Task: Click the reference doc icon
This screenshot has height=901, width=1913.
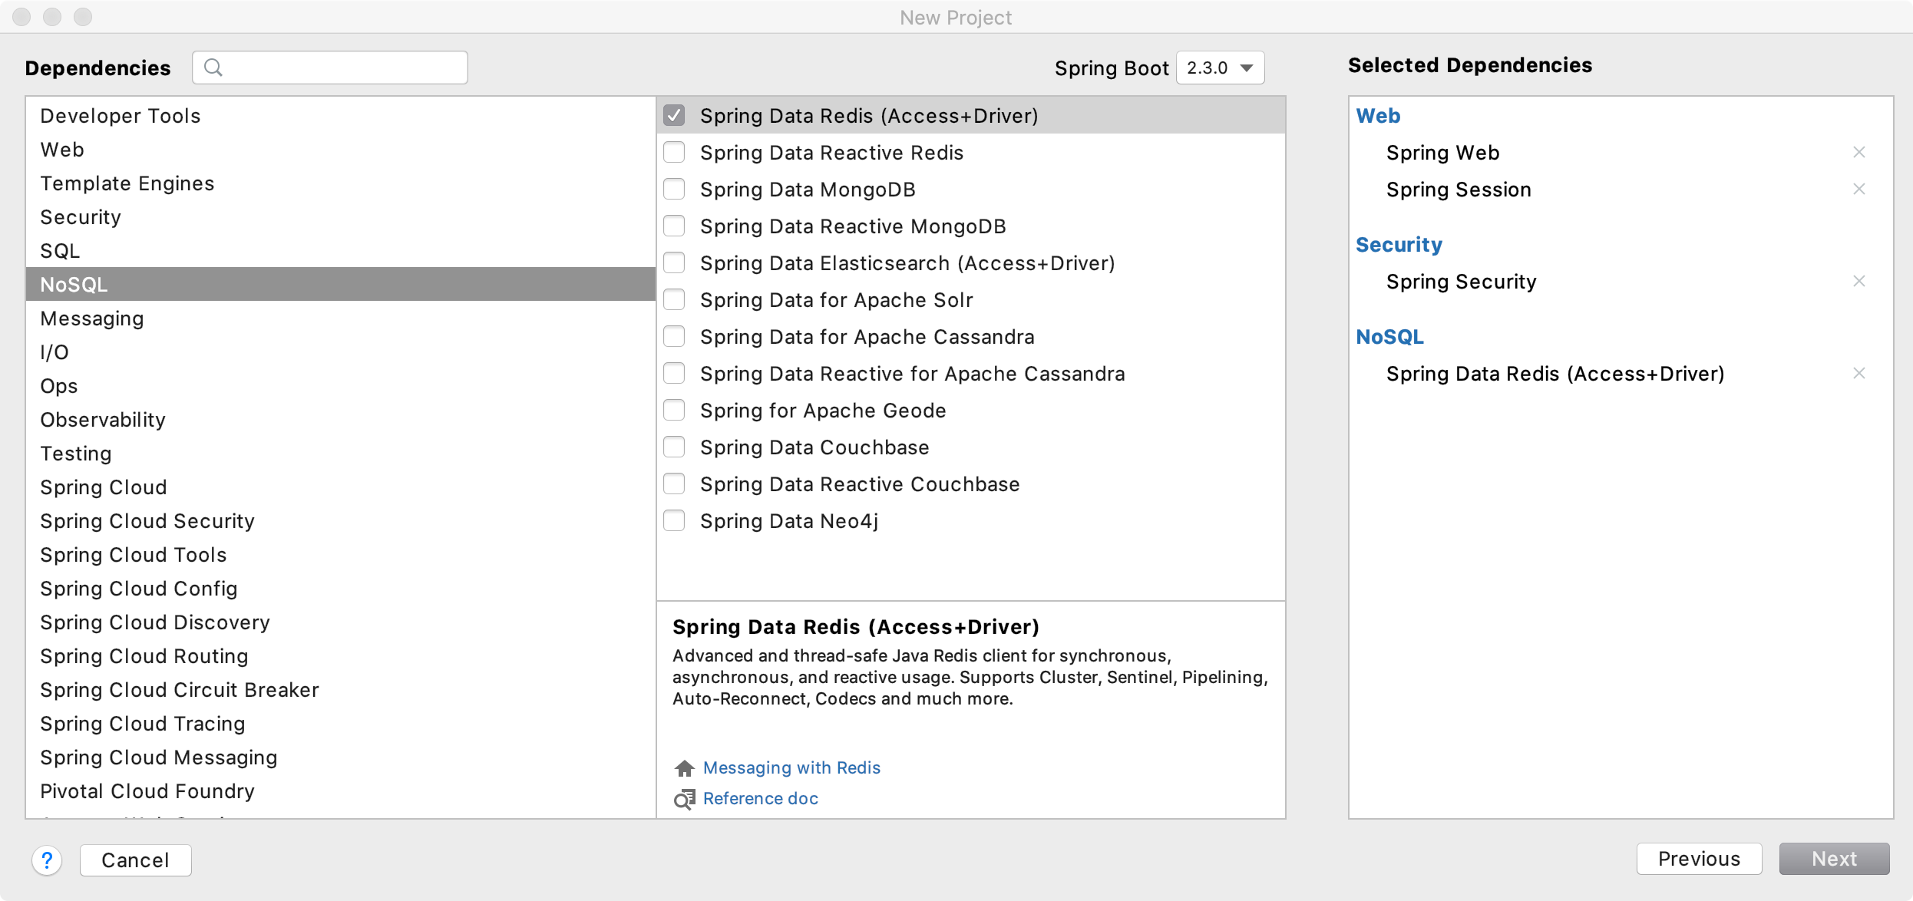Action: coord(684,799)
